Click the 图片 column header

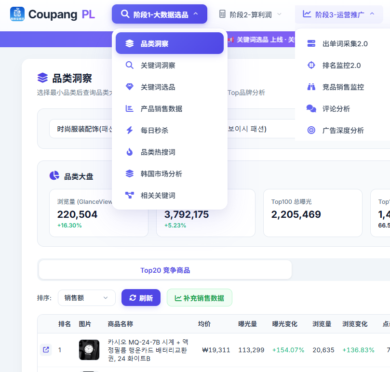tap(85, 324)
